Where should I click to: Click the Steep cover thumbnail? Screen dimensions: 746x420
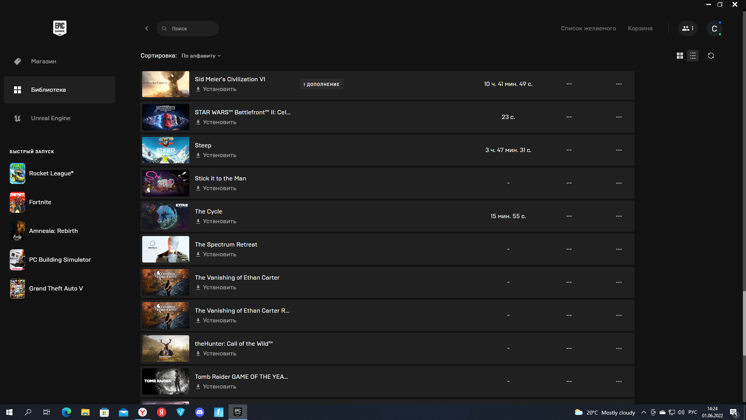pos(166,150)
